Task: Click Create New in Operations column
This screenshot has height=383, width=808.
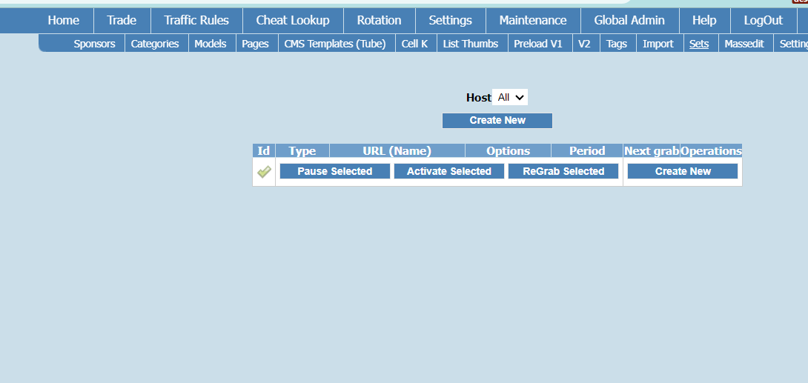Action: [x=683, y=171]
